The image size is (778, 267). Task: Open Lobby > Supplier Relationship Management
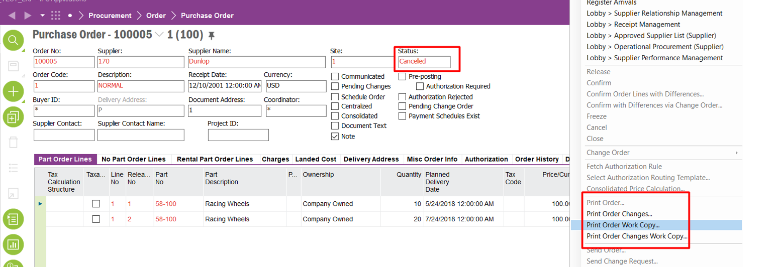point(654,13)
